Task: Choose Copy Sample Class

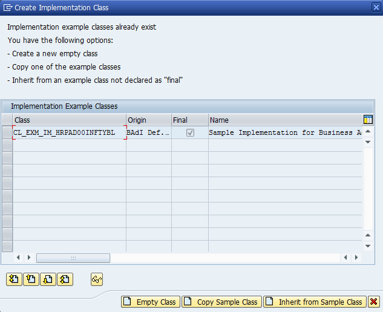Action: 221,302
